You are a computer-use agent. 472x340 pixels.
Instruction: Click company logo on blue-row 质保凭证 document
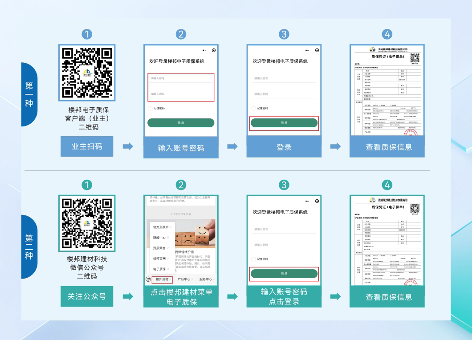pyautogui.click(x=373, y=49)
